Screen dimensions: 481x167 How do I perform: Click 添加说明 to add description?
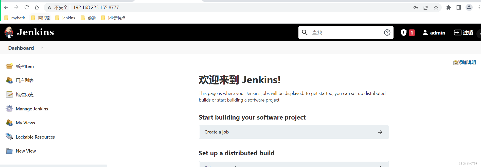click(x=465, y=62)
